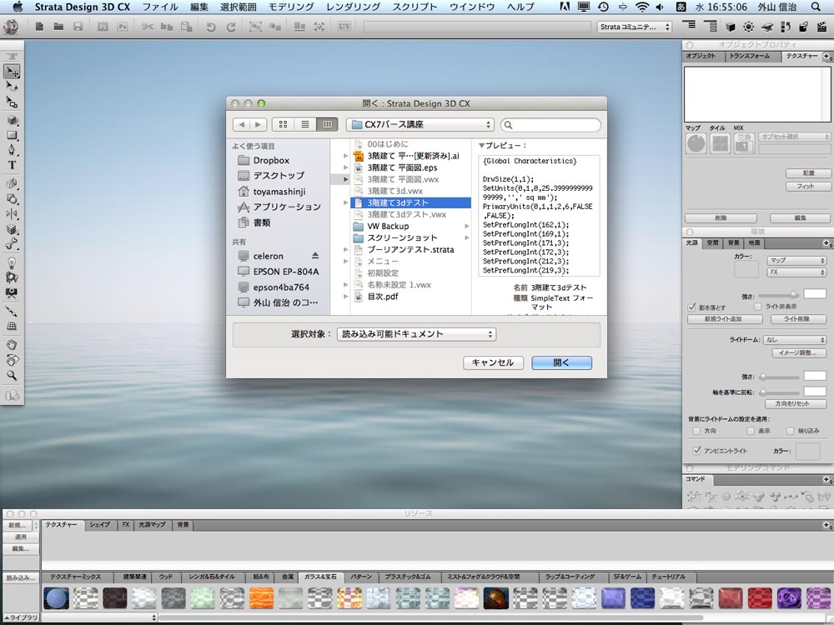Open the FX dropdown in the environment panel
Viewport: 834px width, 625px height.
click(x=796, y=272)
